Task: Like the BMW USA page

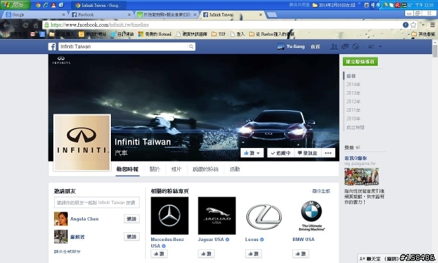Action: pos(300,253)
